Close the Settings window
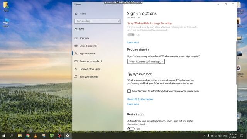Screen dimensions: 247x139 pyautogui.click(x=233, y=4)
